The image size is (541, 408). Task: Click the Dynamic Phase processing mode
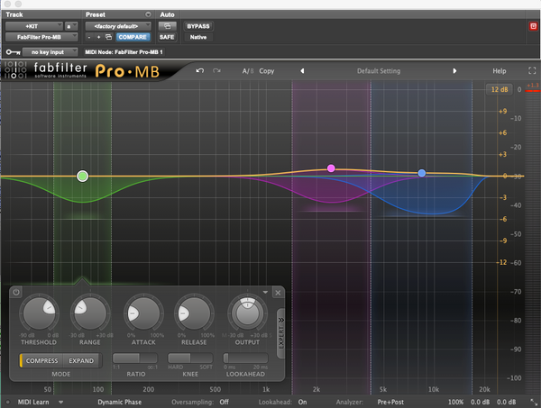click(119, 402)
